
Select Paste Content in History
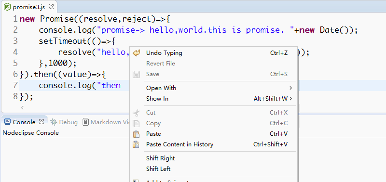[179, 144]
